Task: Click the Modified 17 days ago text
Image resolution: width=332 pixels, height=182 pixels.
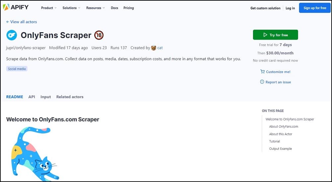Action: point(68,48)
